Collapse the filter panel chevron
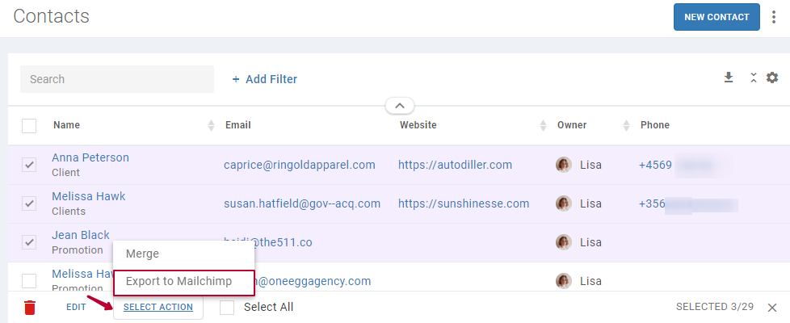The height and width of the screenshot is (323, 790). click(400, 106)
